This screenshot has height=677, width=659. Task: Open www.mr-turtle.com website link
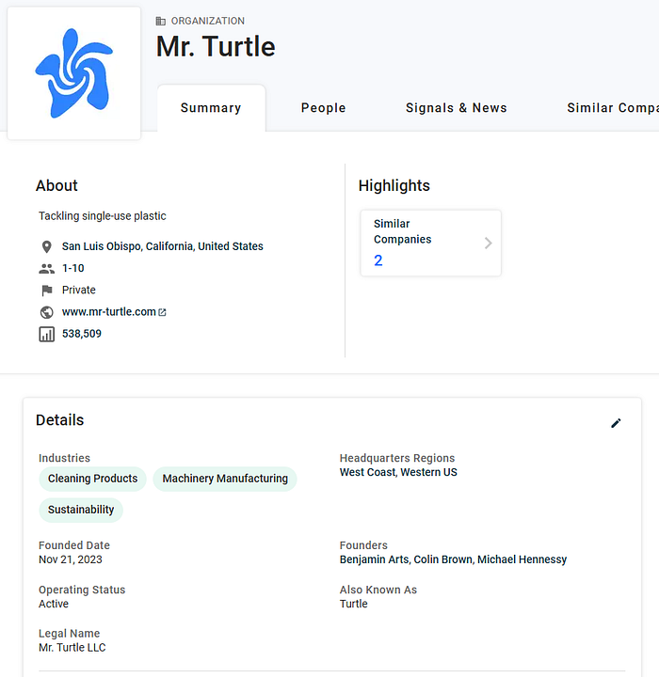coord(108,312)
